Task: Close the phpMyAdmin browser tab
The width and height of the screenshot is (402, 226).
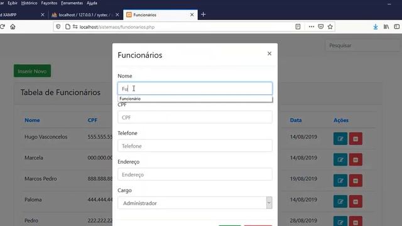Action: coord(117,15)
